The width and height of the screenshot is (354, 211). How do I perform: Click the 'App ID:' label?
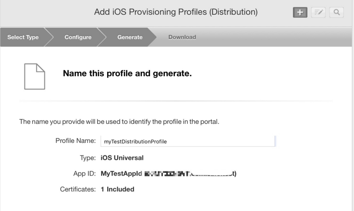coord(84,174)
